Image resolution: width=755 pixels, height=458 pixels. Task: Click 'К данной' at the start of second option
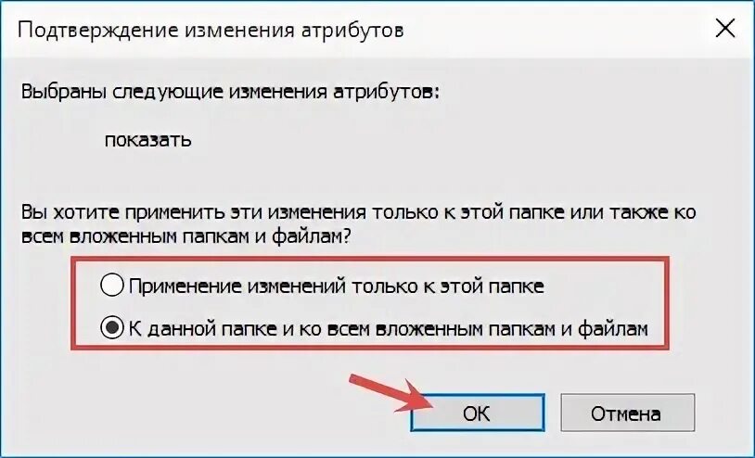coord(171,329)
